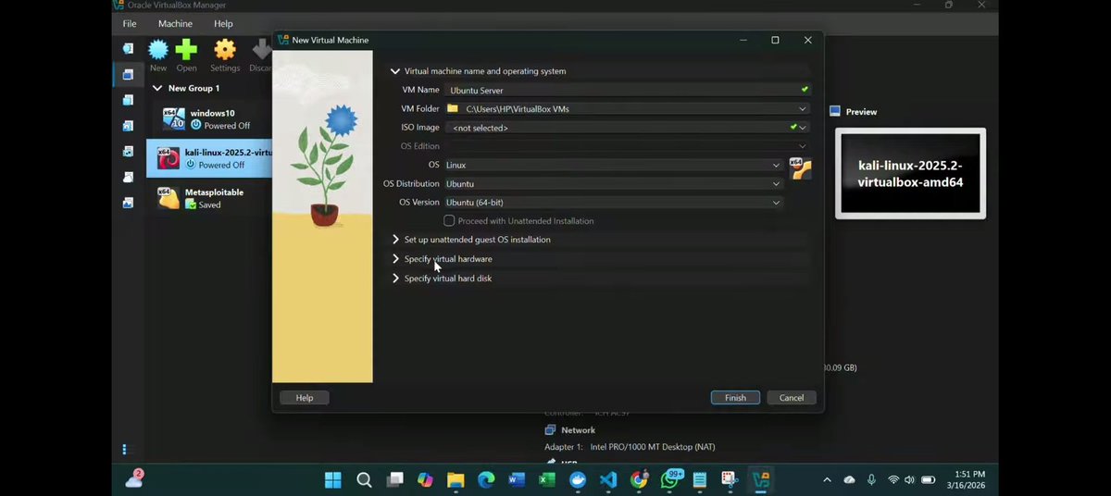The image size is (1111, 496).
Task: Open the File menu
Action: [130, 23]
